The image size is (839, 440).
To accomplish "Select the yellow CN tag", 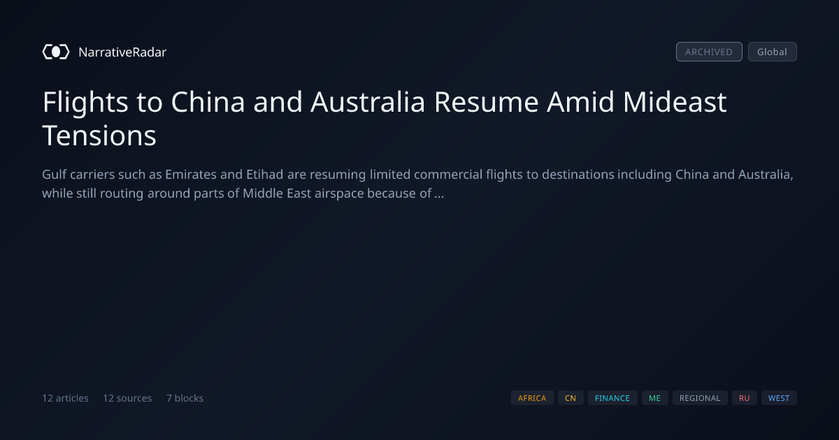I will [571, 398].
